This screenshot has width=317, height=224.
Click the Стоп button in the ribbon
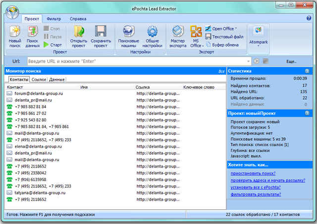[x=52, y=29]
